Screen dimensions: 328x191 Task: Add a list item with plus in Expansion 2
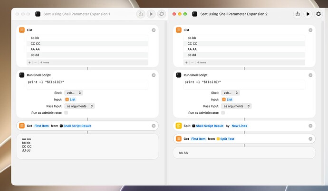tap(186, 63)
